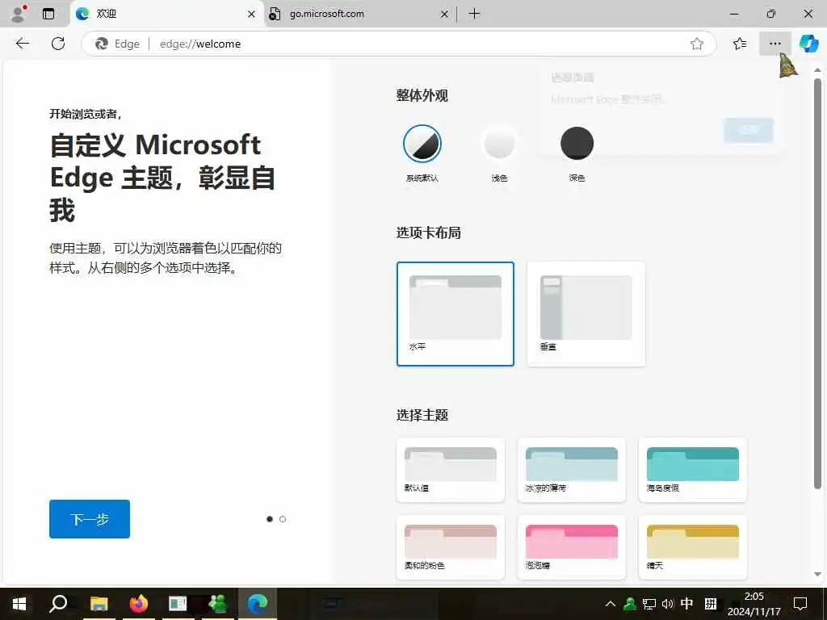Open the Favorites list icon
Viewport: 827px width, 620px height.
[740, 44]
